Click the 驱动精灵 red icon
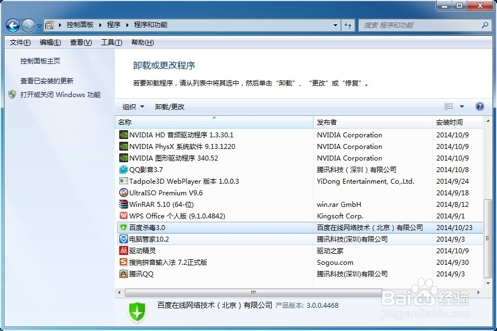497x331 pixels. [x=123, y=250]
